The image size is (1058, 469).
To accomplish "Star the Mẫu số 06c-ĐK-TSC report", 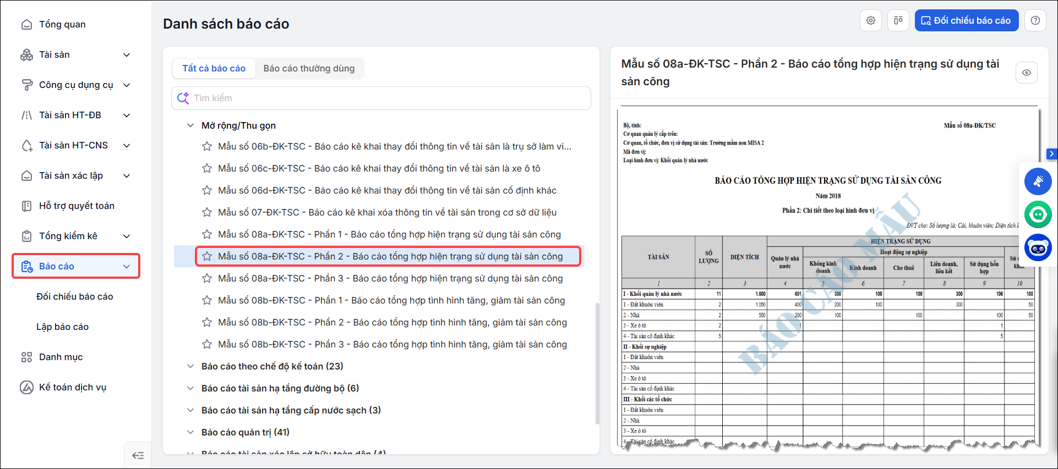I will pyautogui.click(x=207, y=168).
